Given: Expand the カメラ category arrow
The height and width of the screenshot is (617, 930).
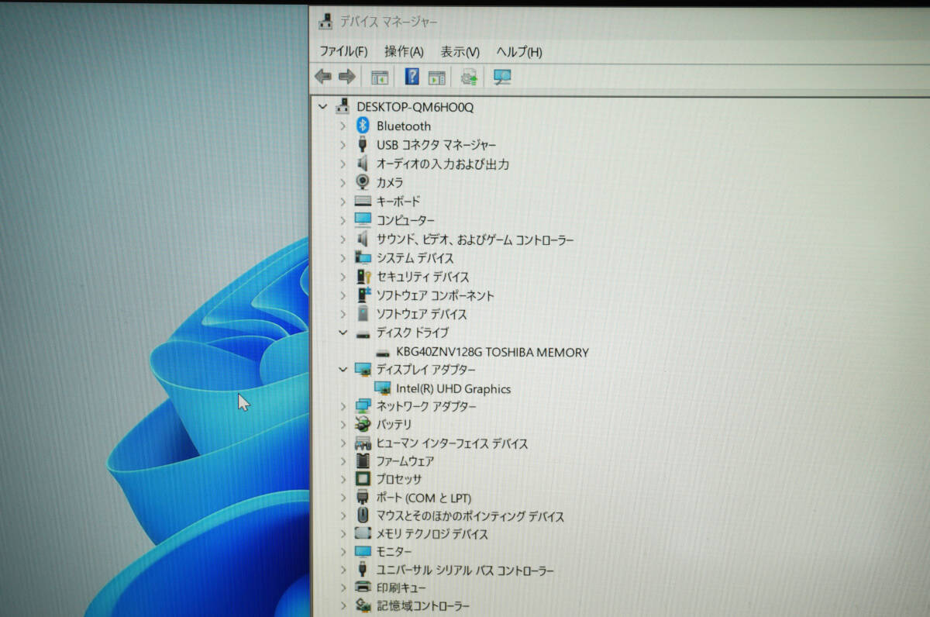Looking at the screenshot, I should pyautogui.click(x=343, y=182).
